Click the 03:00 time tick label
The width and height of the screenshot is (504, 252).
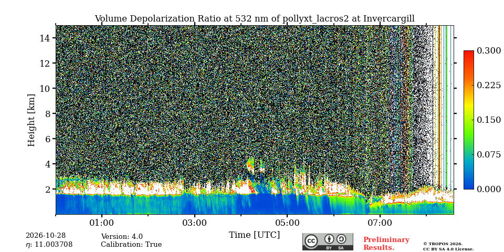pos(194,223)
